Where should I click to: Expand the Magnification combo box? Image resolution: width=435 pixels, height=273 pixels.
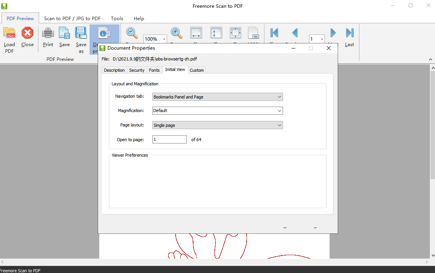(280, 111)
